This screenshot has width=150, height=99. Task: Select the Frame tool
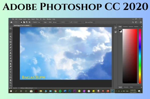pos(10,42)
